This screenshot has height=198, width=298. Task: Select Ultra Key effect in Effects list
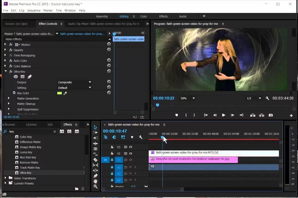[25, 173]
